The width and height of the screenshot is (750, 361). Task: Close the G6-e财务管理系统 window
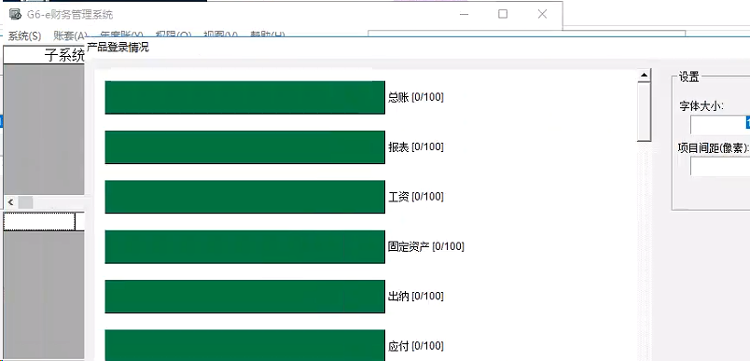[x=542, y=14]
